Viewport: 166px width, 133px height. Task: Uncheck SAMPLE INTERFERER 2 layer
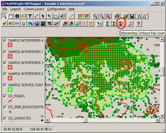pos(5,74)
